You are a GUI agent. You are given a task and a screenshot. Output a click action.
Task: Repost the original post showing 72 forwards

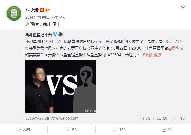[145, 118]
